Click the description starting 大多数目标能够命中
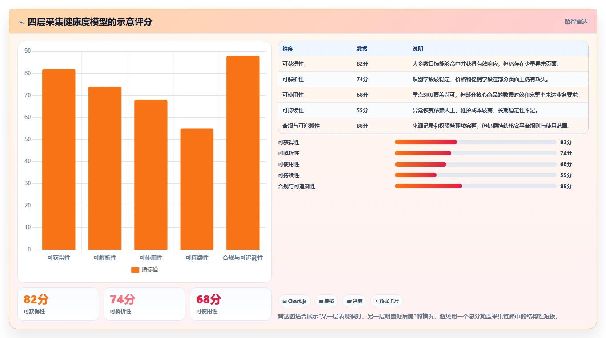The width and height of the screenshot is (606, 338). pyautogui.click(x=486, y=64)
